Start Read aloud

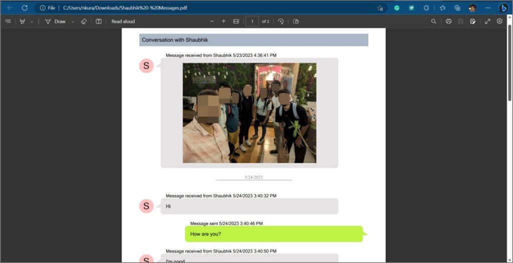tap(123, 21)
